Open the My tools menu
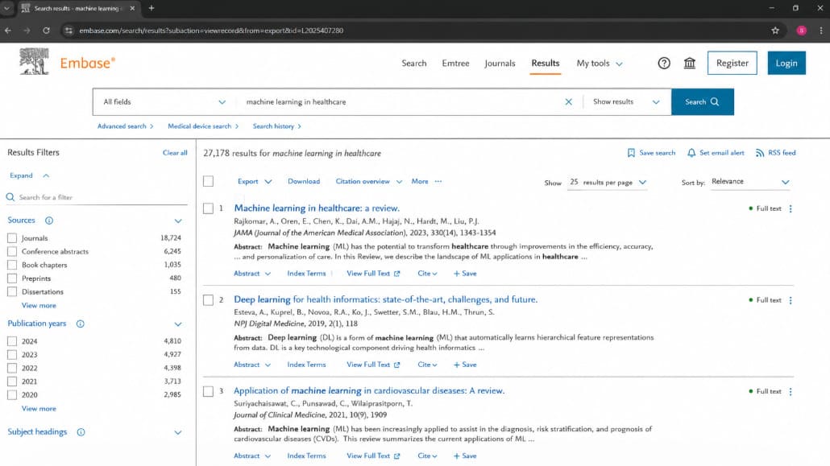 [600, 63]
